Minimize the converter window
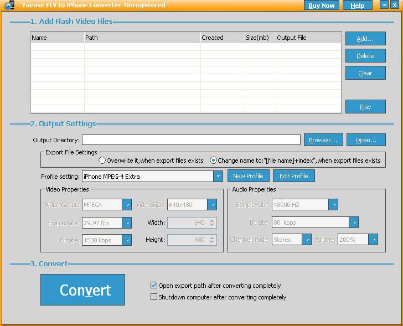The width and height of the screenshot is (403, 326). [384, 4]
